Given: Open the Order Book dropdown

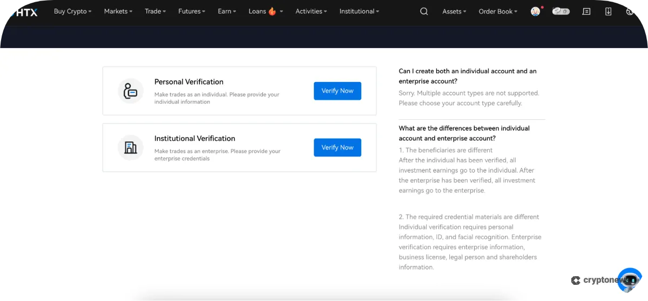Looking at the screenshot, I should 498,11.
